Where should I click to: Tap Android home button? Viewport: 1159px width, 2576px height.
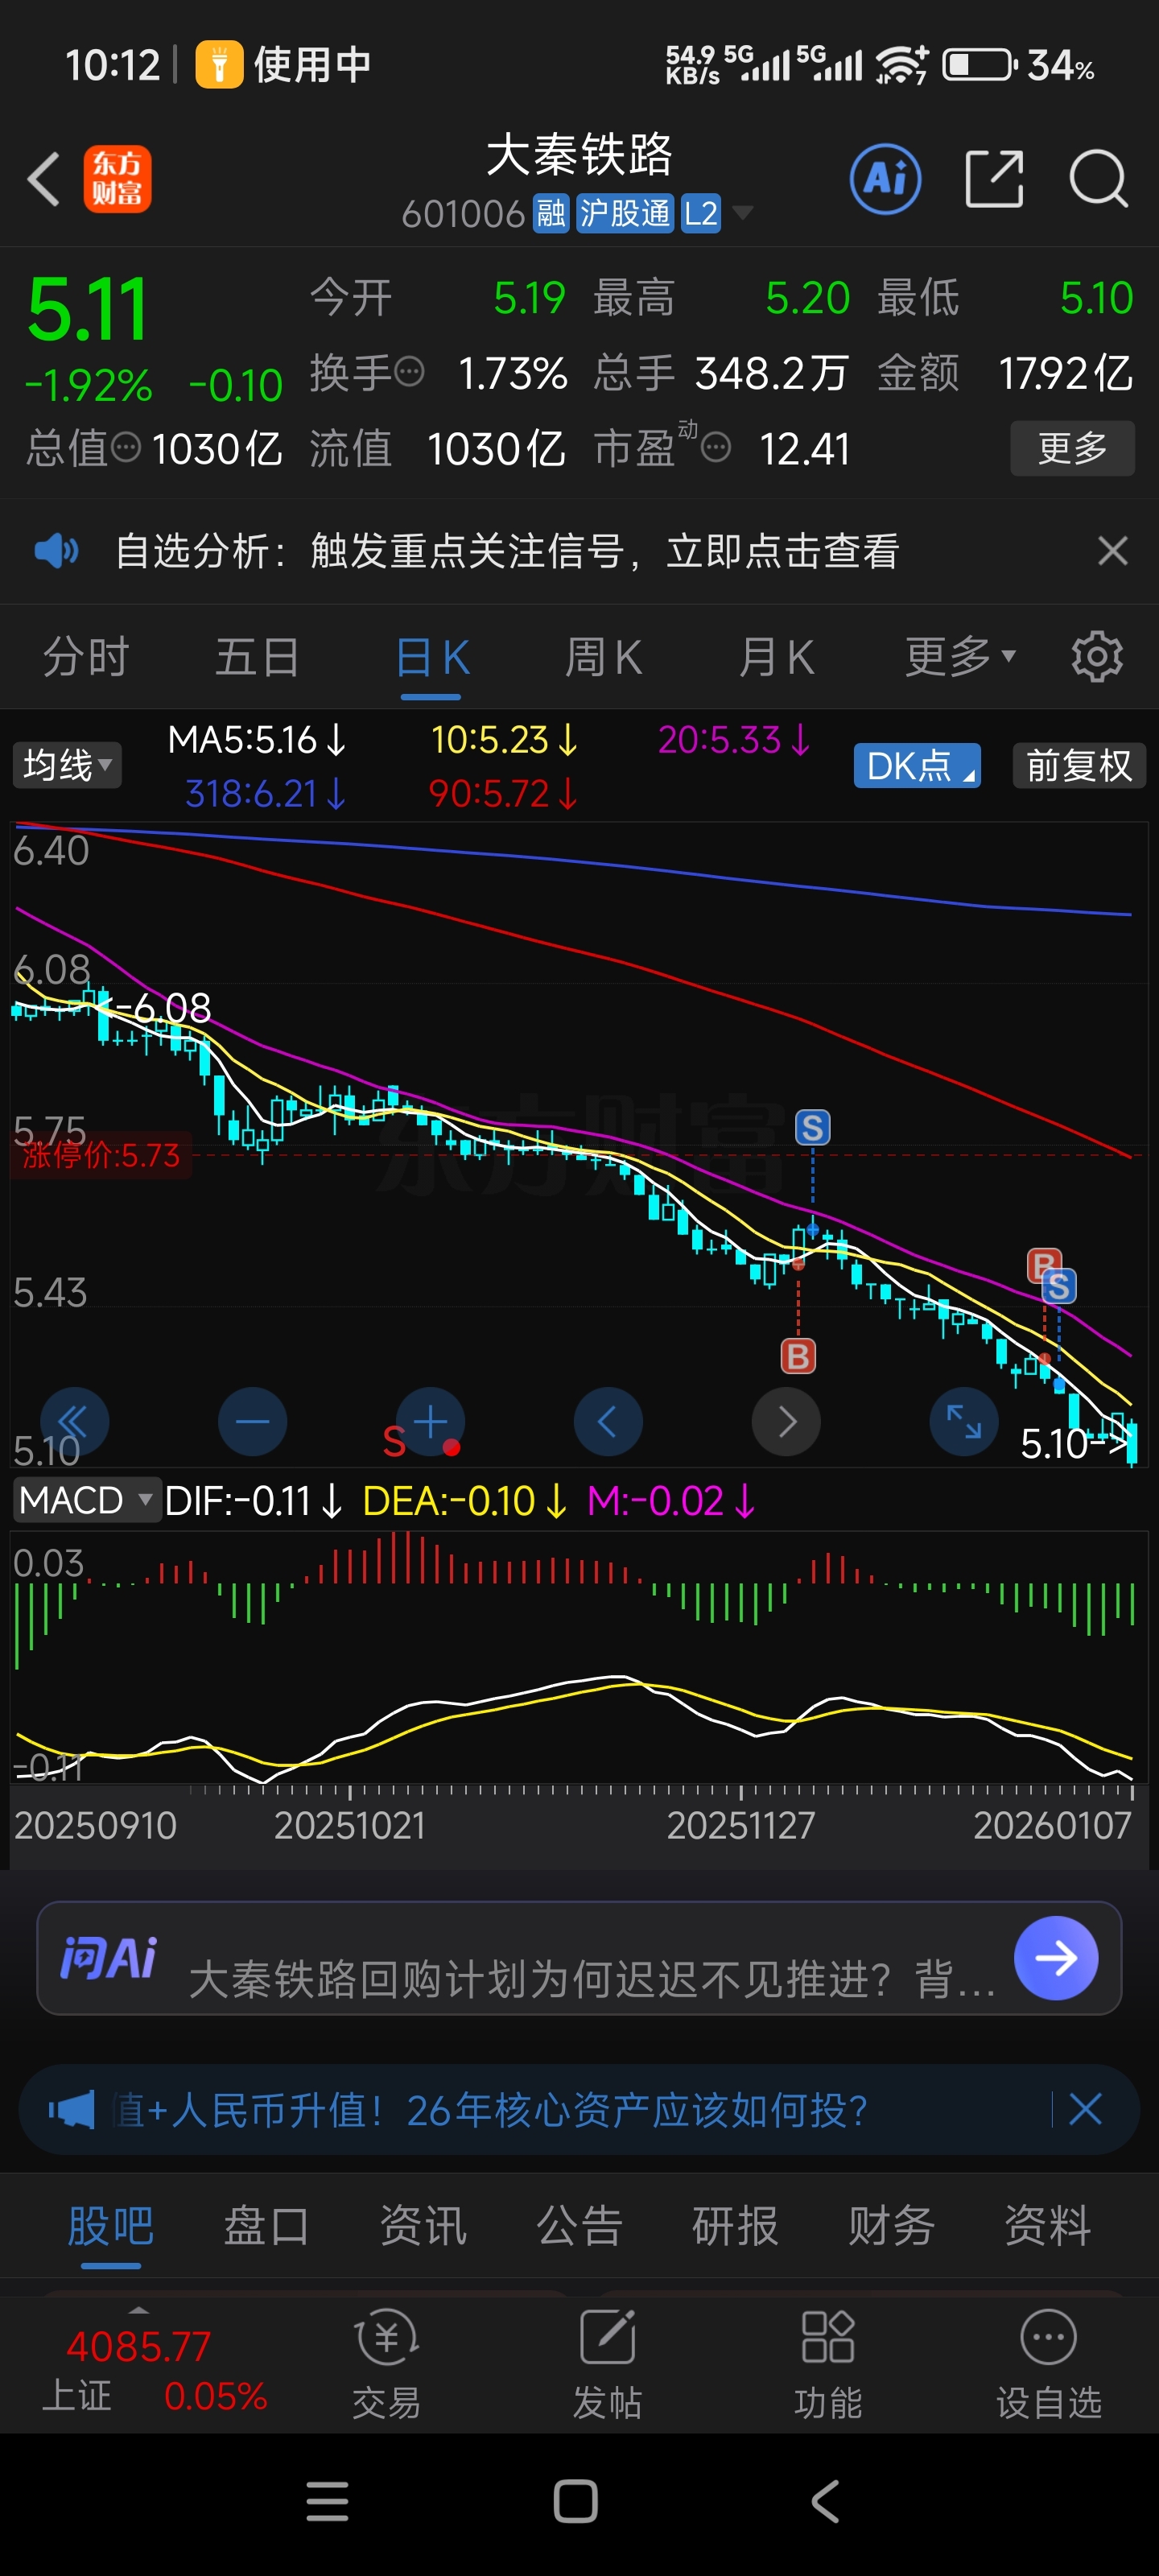(576, 2501)
